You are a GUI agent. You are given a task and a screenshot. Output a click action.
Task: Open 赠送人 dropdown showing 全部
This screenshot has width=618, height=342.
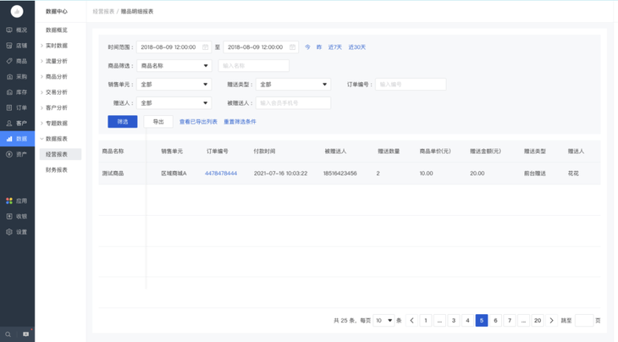(174, 102)
